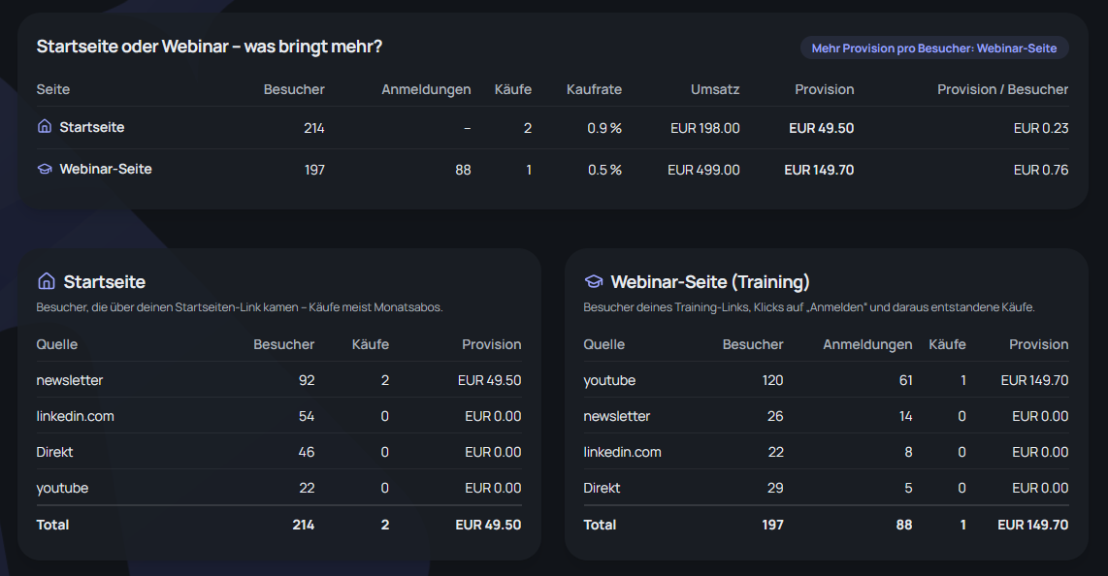
Task: Select the 'Direkt' source in the Webinar-Seite card
Action: (602, 489)
